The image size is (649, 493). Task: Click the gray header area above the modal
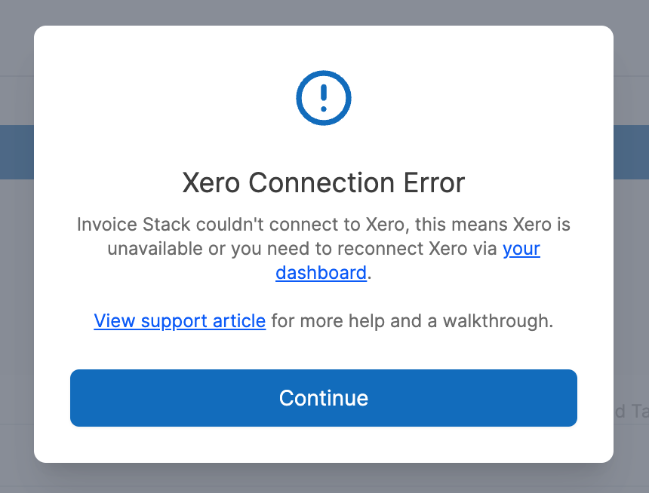(x=324, y=11)
